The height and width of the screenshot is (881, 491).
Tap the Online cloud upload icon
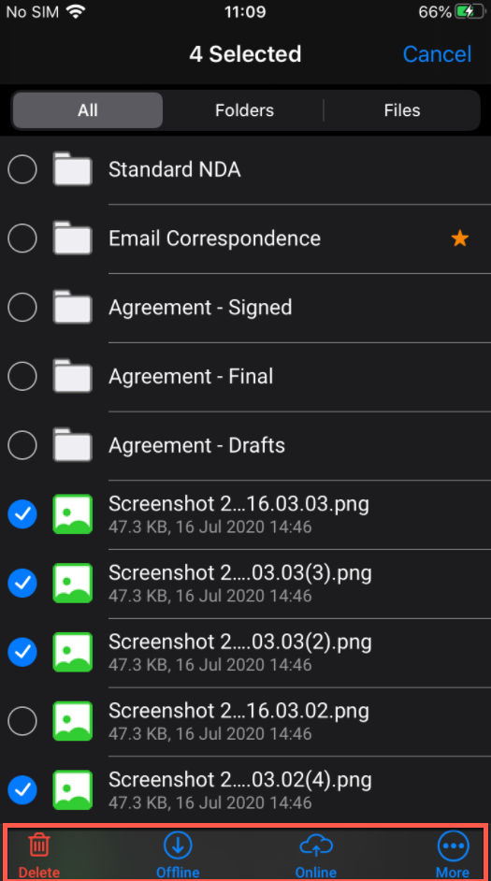point(316,845)
